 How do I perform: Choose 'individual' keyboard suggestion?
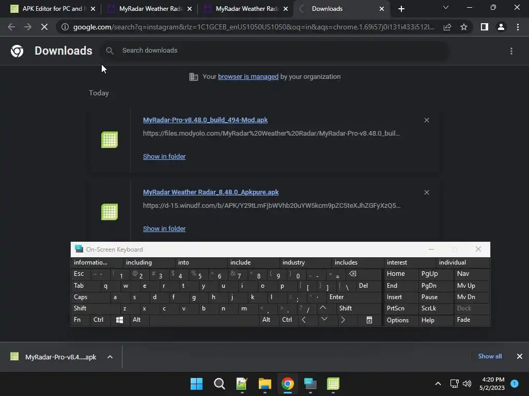pyautogui.click(x=463, y=262)
